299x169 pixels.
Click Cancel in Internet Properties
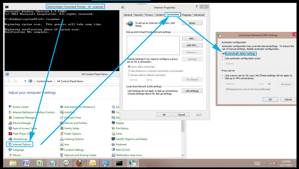181,115
